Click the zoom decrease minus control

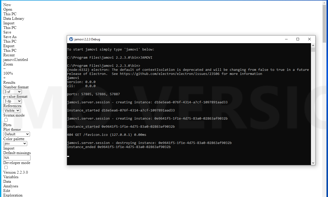point(4,69)
